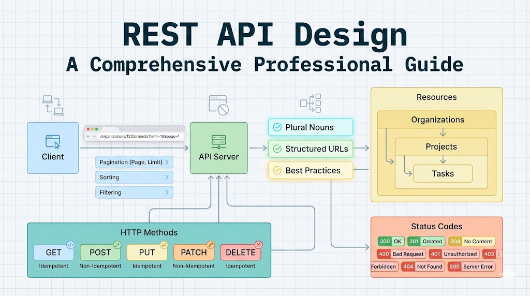Click the two-computers sync icon above Client
The image size is (530, 296).
pyautogui.click(x=53, y=105)
